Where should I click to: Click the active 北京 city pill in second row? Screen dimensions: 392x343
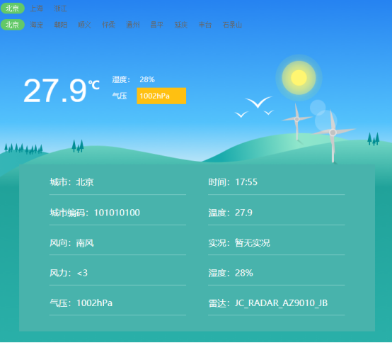point(13,25)
